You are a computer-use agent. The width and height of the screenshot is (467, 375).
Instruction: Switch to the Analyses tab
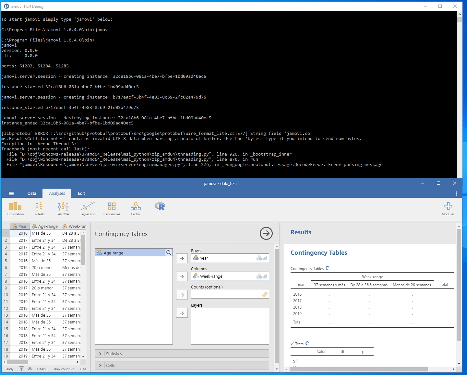point(57,193)
